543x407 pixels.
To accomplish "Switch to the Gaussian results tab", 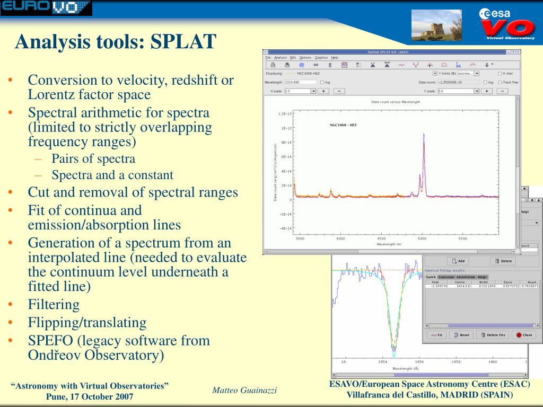I will point(446,277).
